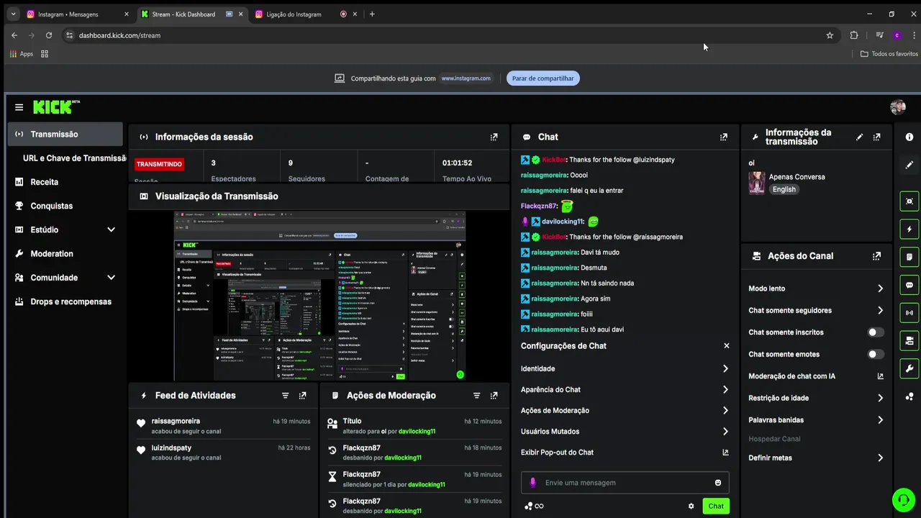Reload the dashboard page
The image size is (921, 518).
click(x=49, y=35)
